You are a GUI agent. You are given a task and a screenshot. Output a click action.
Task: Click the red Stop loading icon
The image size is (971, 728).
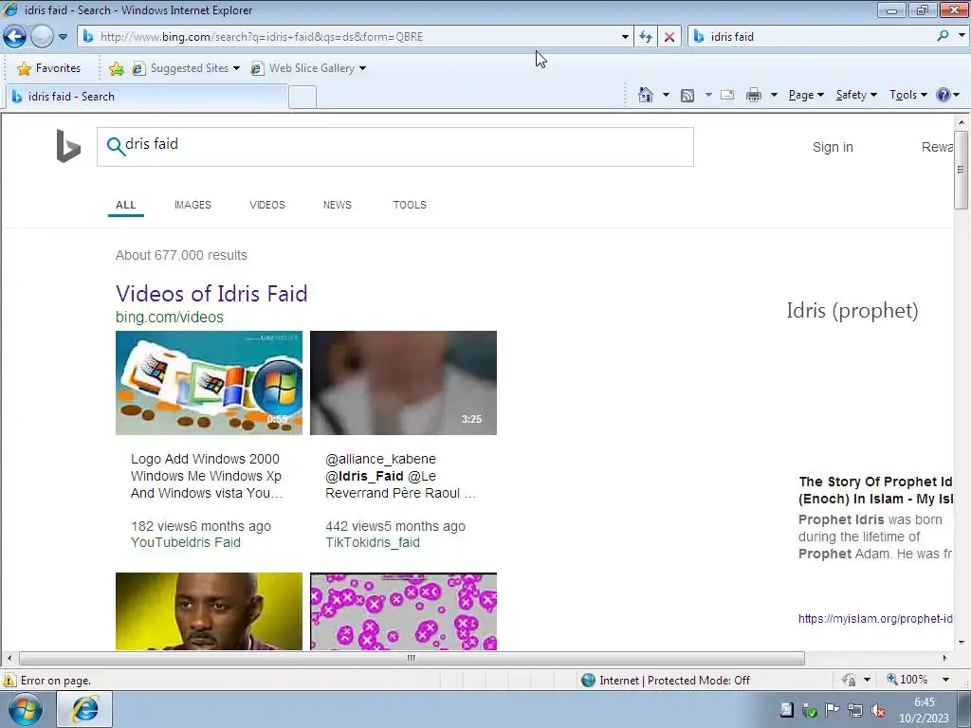pyautogui.click(x=669, y=37)
